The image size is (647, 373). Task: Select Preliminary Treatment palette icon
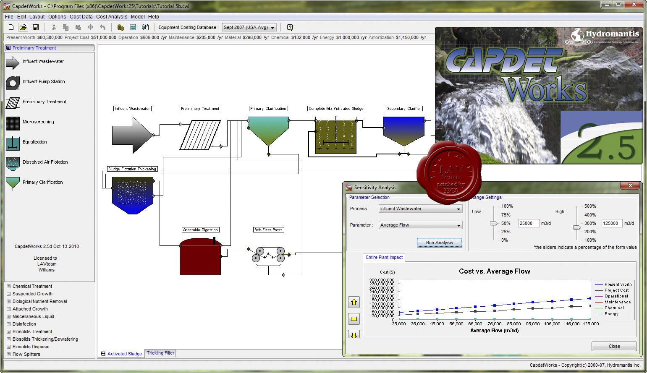tap(13, 103)
